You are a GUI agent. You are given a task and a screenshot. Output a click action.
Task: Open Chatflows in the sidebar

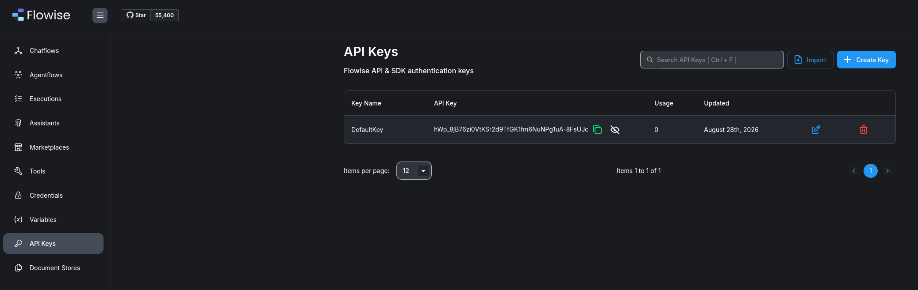coord(53,51)
